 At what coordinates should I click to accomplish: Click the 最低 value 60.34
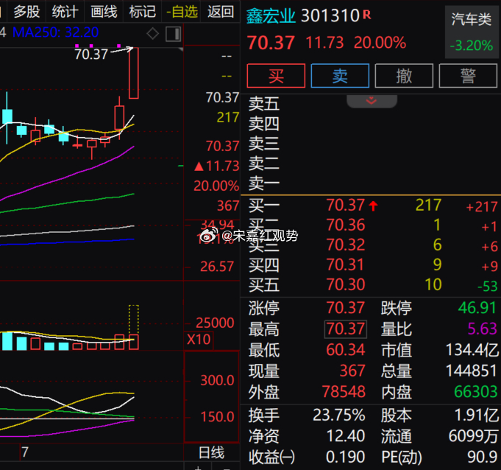coord(345,350)
